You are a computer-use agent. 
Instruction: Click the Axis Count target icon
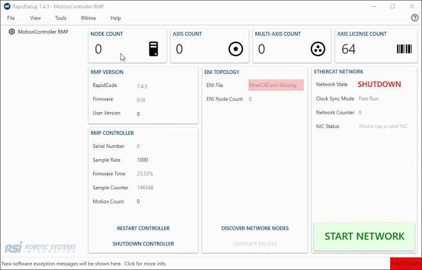point(236,49)
